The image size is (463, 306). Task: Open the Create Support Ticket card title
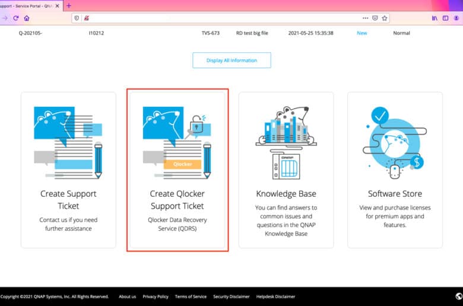68,200
